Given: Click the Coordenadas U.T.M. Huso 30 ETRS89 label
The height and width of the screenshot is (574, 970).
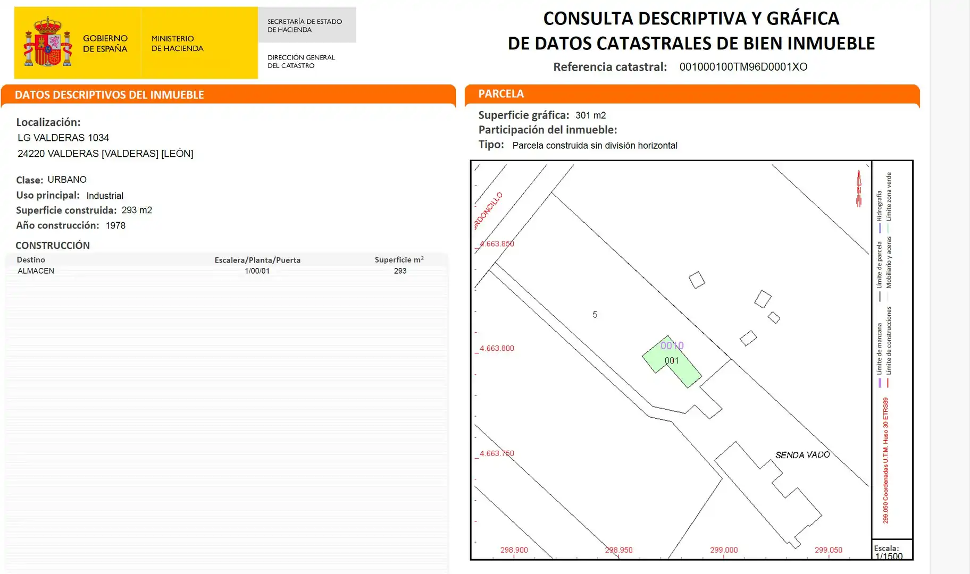Looking at the screenshot, I should tap(885, 460).
